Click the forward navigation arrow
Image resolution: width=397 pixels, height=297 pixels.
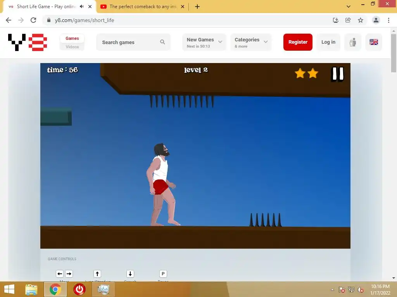tap(21, 20)
